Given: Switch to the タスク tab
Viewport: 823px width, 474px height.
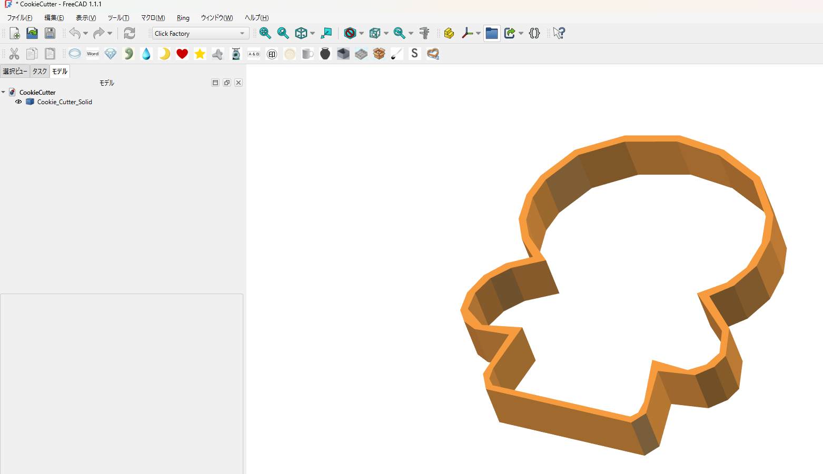Looking at the screenshot, I should 39,72.
